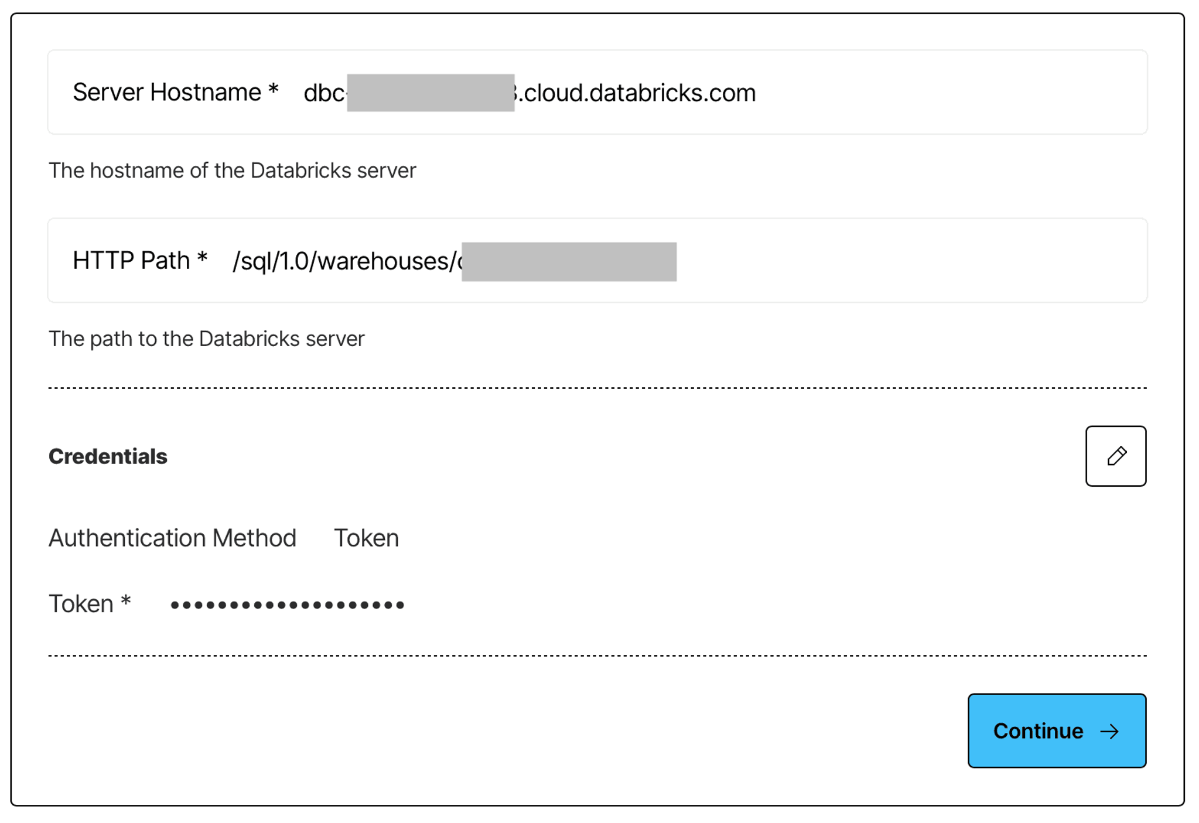Click the Continue button
The width and height of the screenshot is (1199, 823).
1057,730
